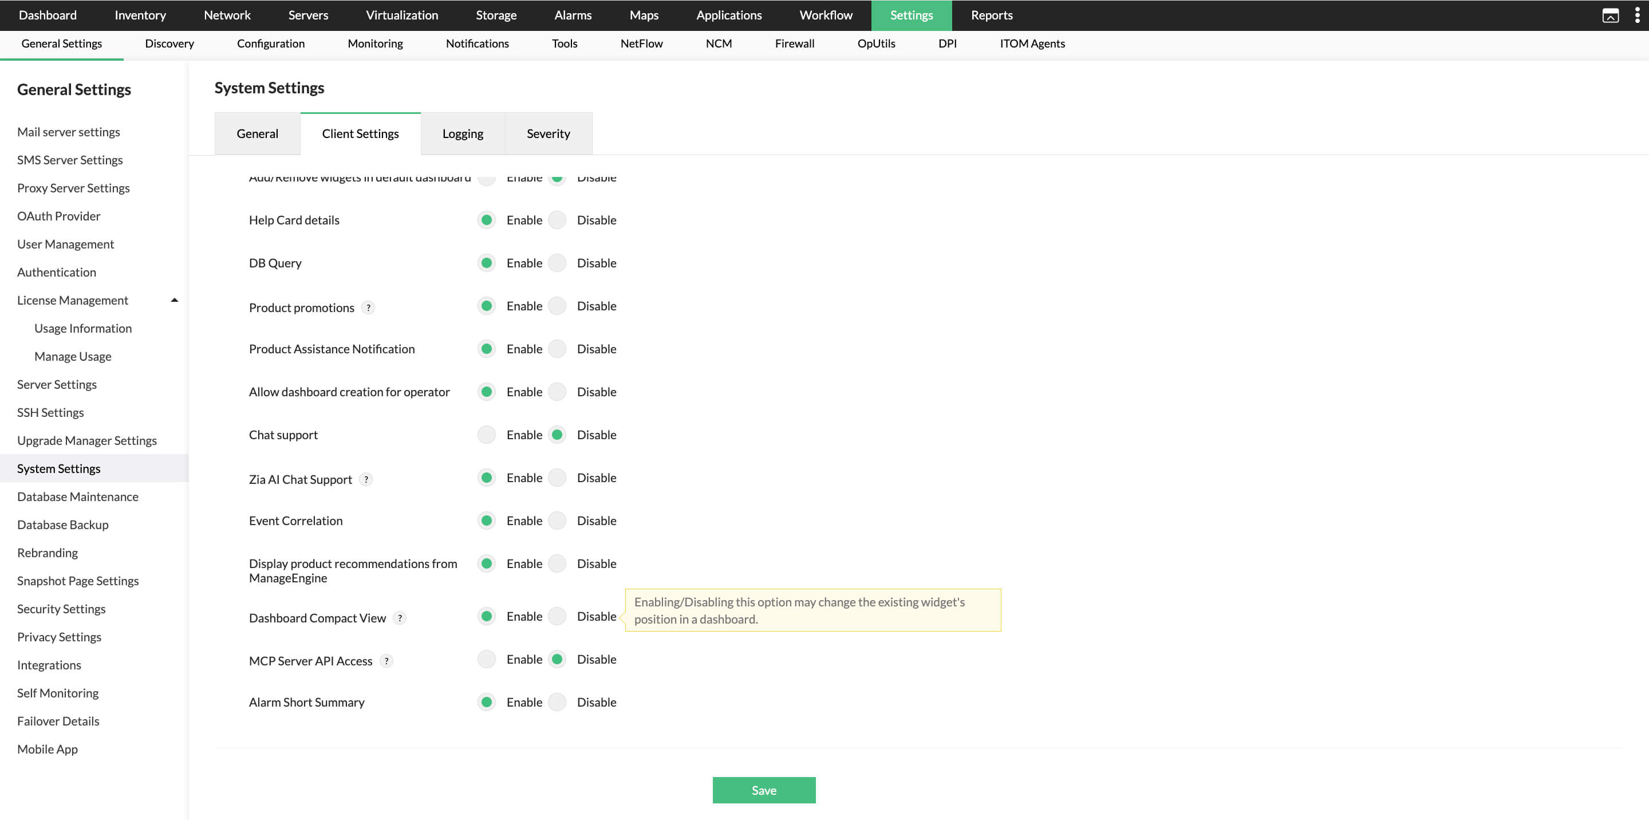Click the screen icon in top bar

click(1610, 15)
